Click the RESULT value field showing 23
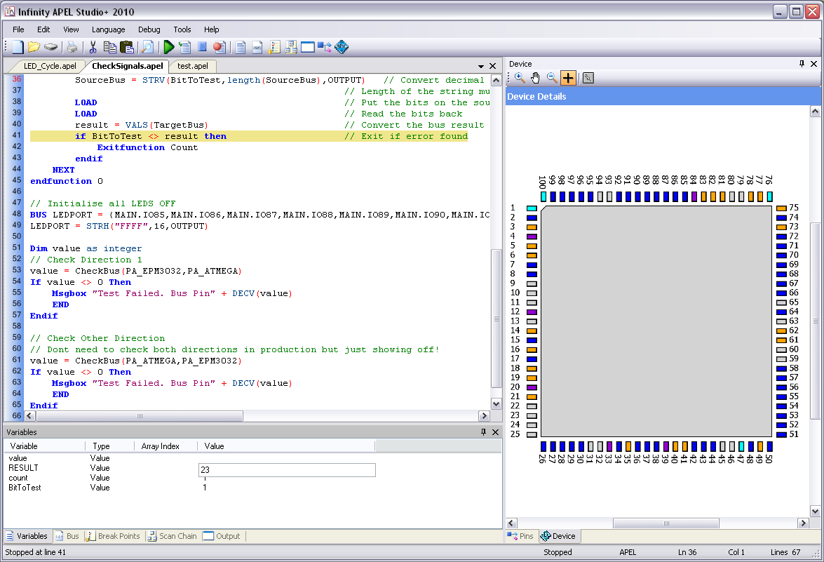This screenshot has height=562, width=824. point(287,470)
